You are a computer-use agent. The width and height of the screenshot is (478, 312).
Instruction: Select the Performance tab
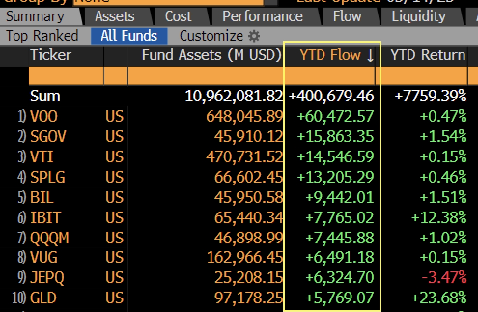263,16
